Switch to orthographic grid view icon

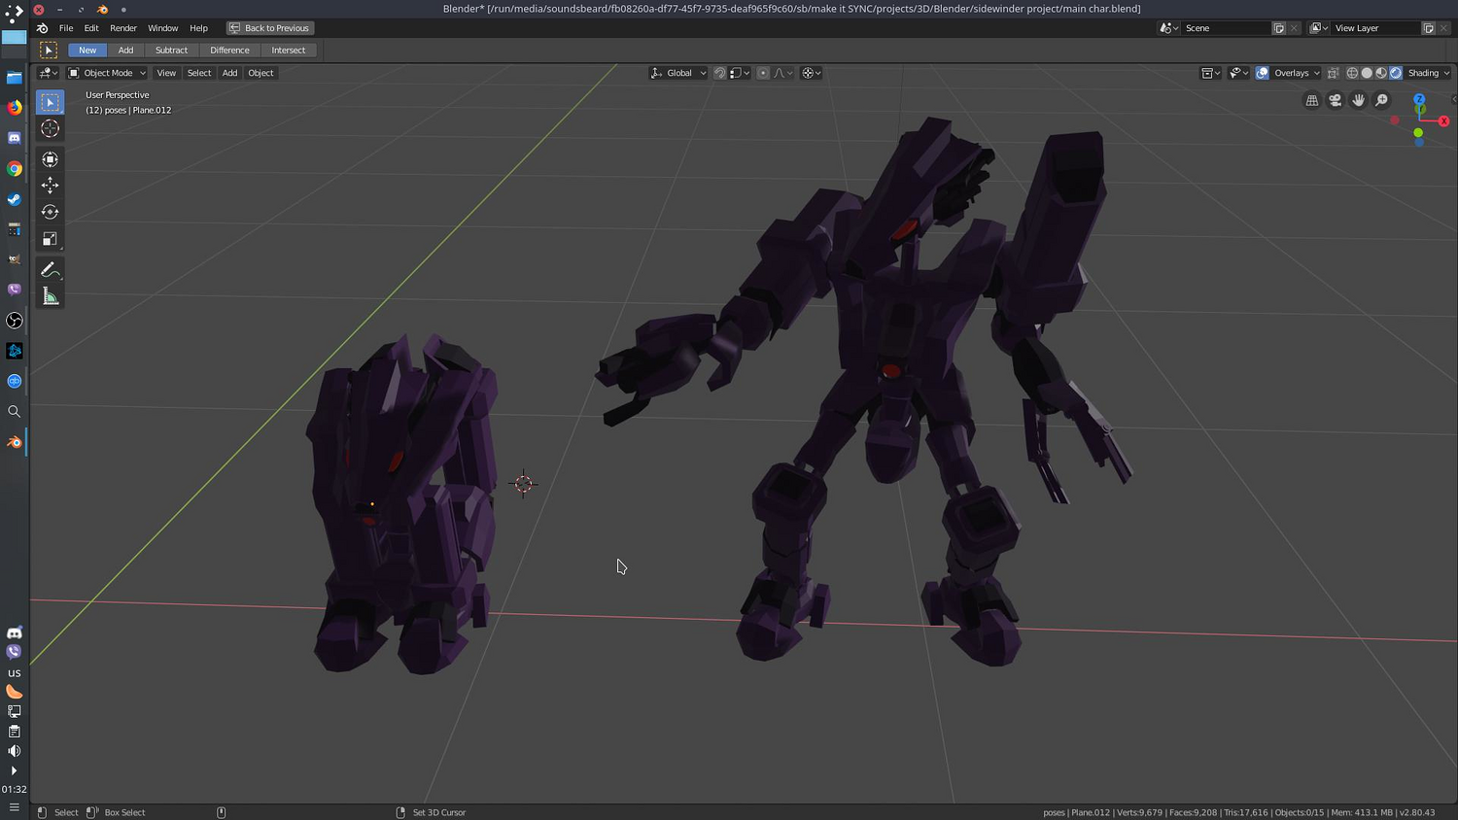[x=1312, y=100]
